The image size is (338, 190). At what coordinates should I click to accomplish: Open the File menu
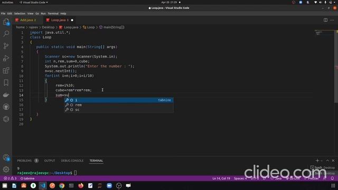tap(3, 13)
